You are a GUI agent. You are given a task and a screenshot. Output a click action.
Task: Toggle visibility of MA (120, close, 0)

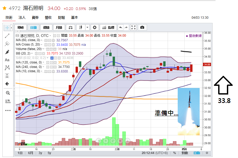48,63
